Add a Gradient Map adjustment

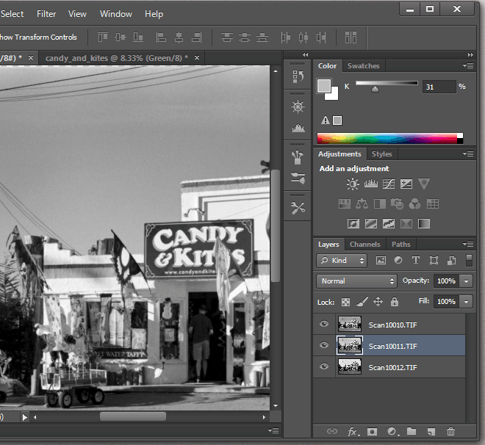pyautogui.click(x=424, y=223)
